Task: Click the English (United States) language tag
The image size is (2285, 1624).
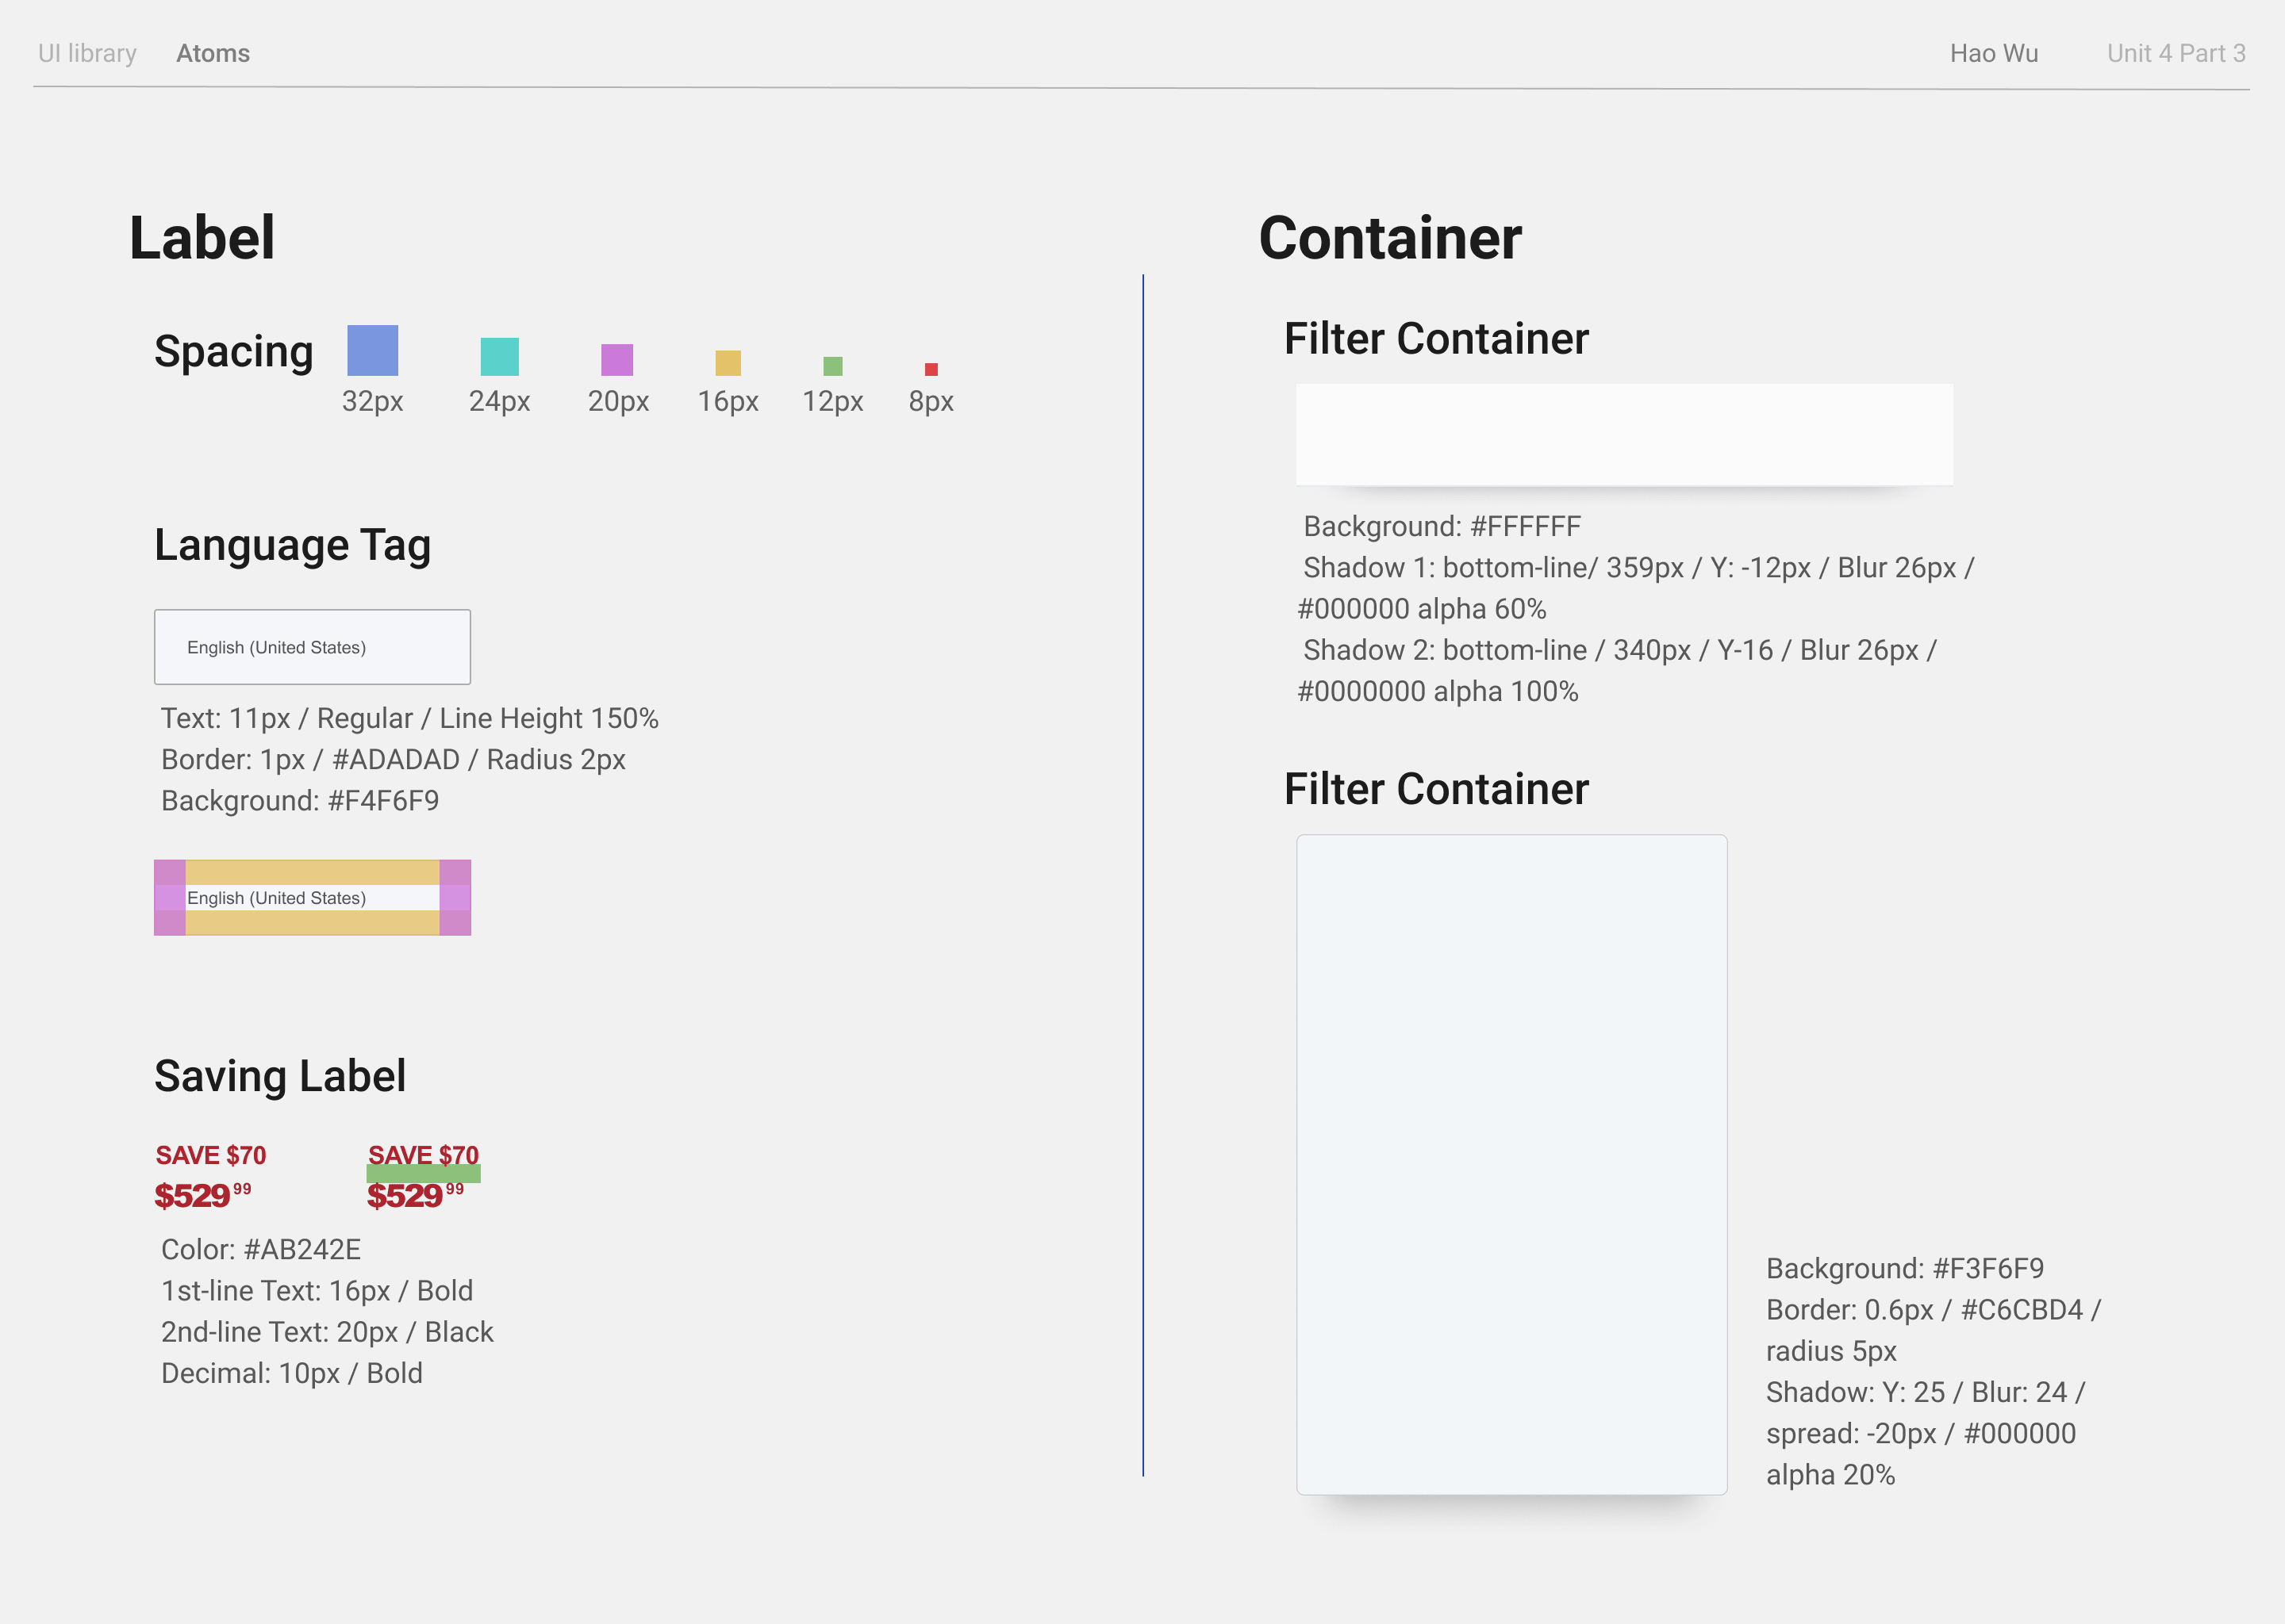Action: pos(311,647)
